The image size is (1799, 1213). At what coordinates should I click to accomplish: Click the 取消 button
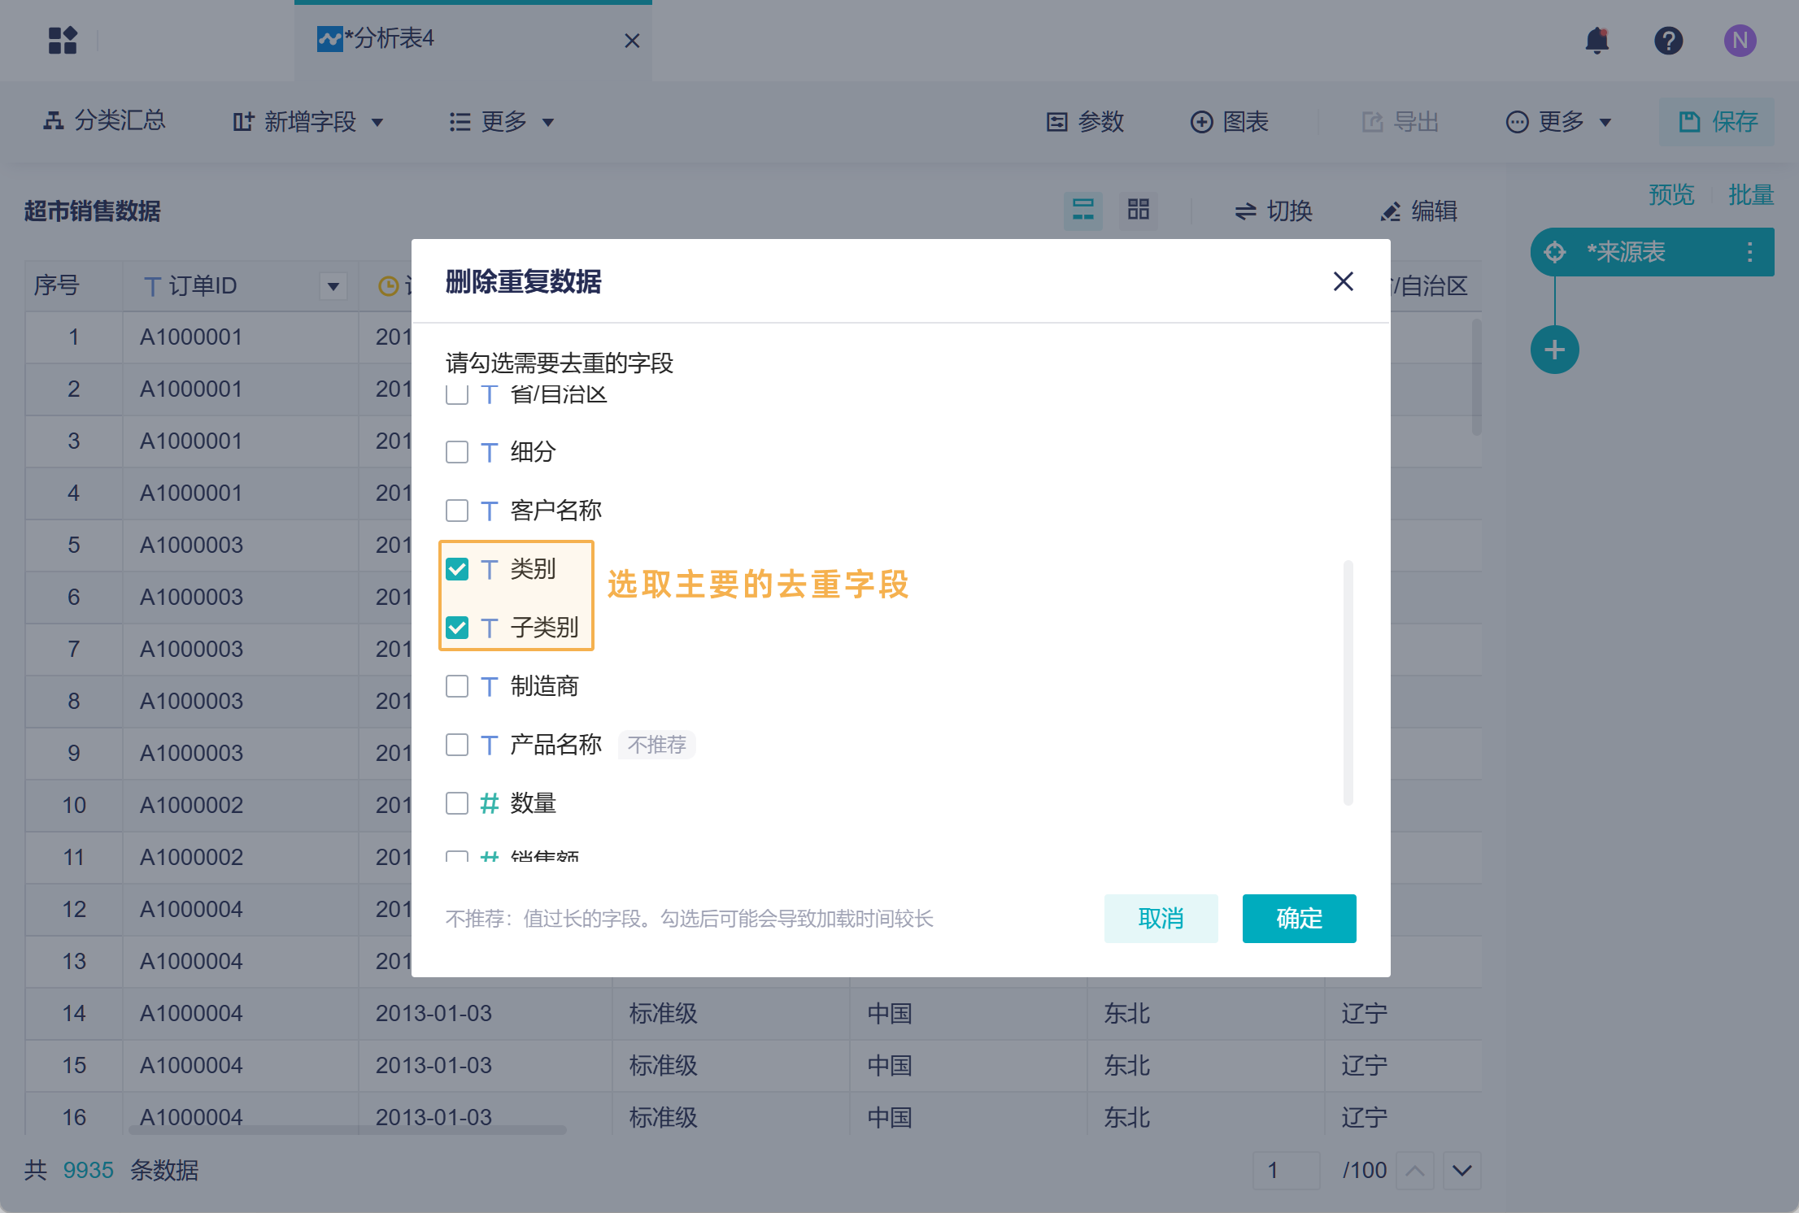[x=1160, y=919]
